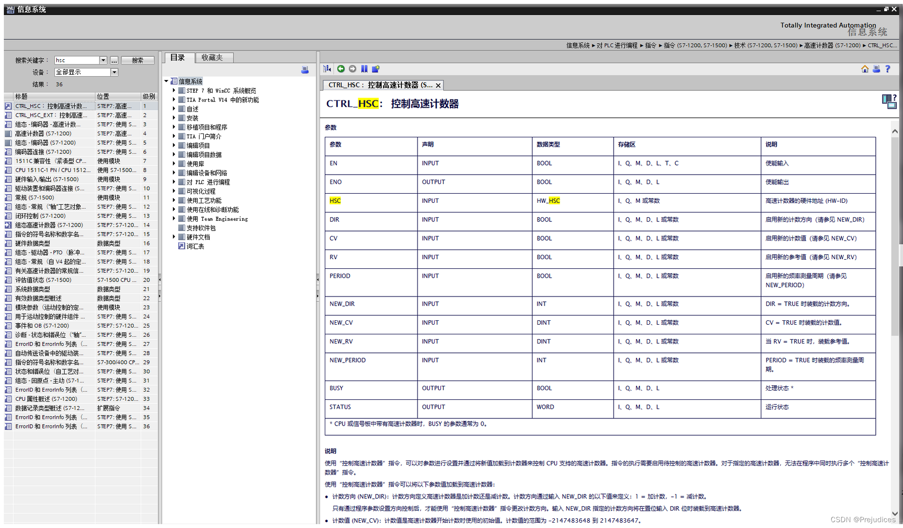Select the 事件和 OB (S7-1200) search result
This screenshot has height=528, width=903.
pyautogui.click(x=81, y=326)
